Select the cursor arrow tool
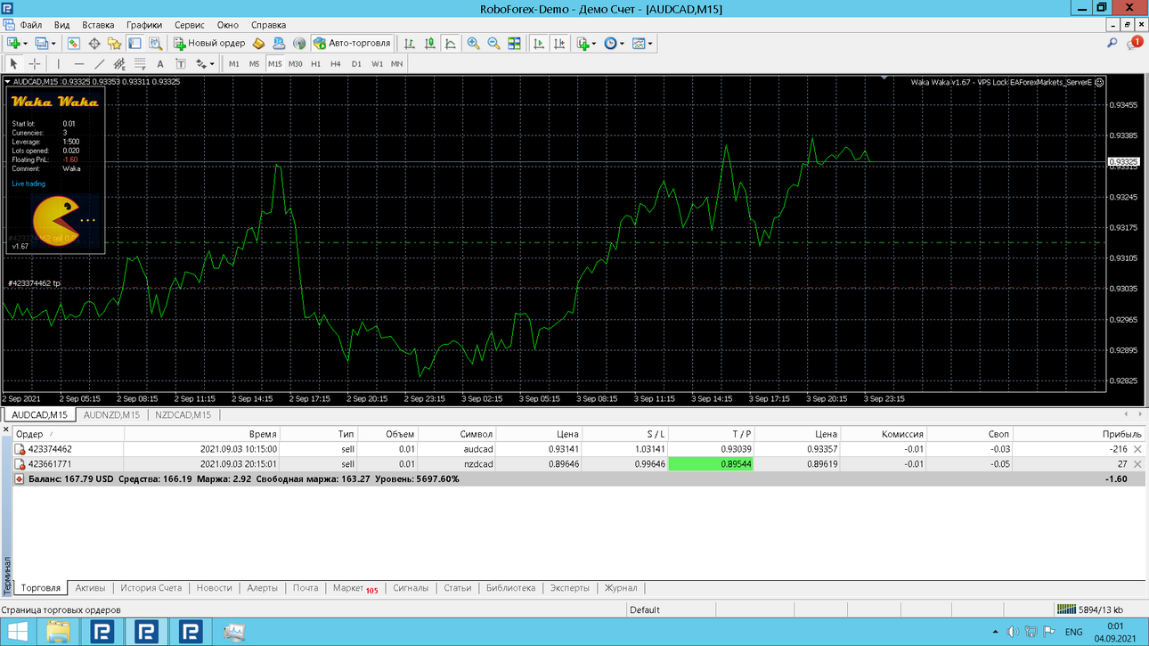1149x646 pixels. click(13, 64)
